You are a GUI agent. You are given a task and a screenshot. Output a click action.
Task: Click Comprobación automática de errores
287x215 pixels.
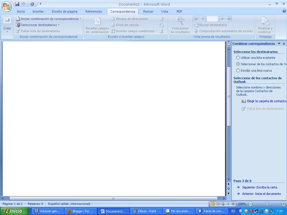coord(223,31)
